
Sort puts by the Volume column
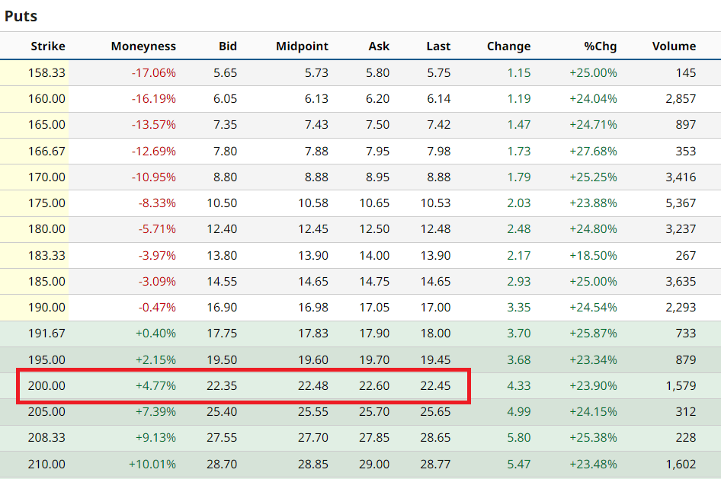pyautogui.click(x=674, y=46)
